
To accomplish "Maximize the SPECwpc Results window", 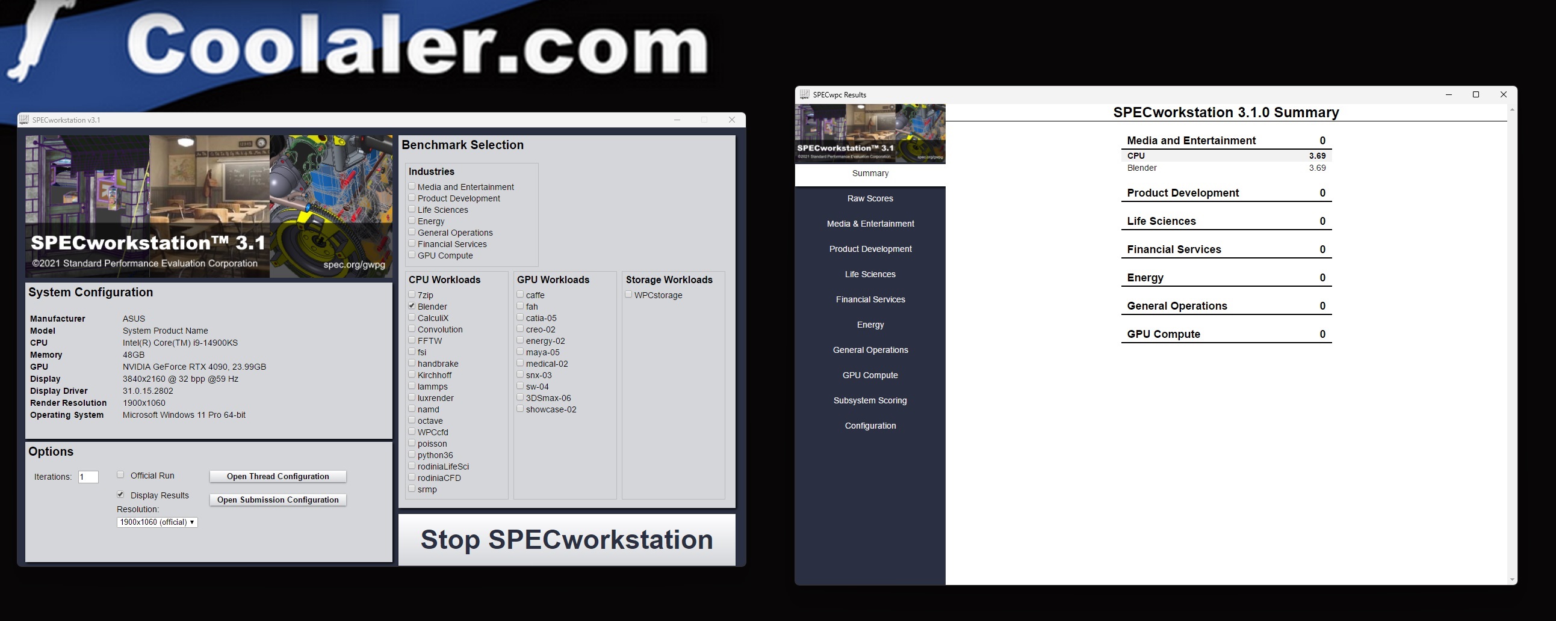I will [x=1476, y=95].
